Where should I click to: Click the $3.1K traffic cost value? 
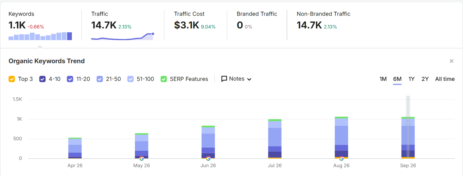187,25
